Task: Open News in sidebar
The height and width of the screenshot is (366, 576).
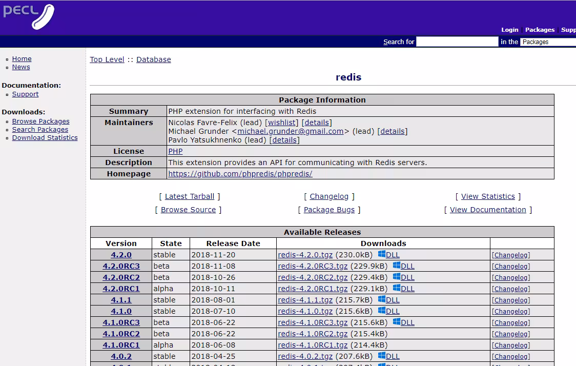Action: [x=21, y=67]
